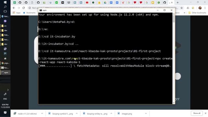Switch to the 'yegs...' Chrome taskbar item
The image size is (208, 117).
5,63
